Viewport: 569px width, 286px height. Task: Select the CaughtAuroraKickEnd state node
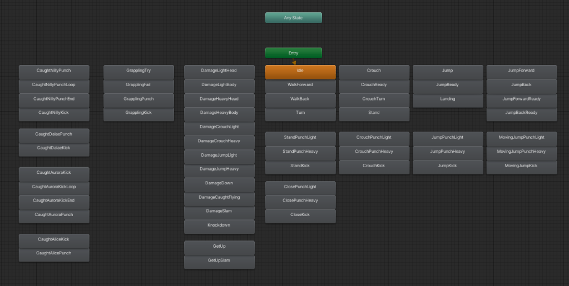(54, 200)
